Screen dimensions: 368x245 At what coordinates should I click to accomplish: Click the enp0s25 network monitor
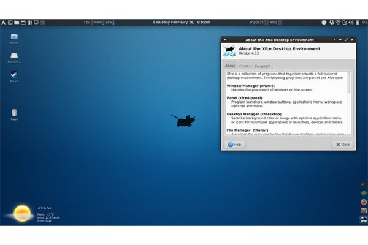click(258, 23)
